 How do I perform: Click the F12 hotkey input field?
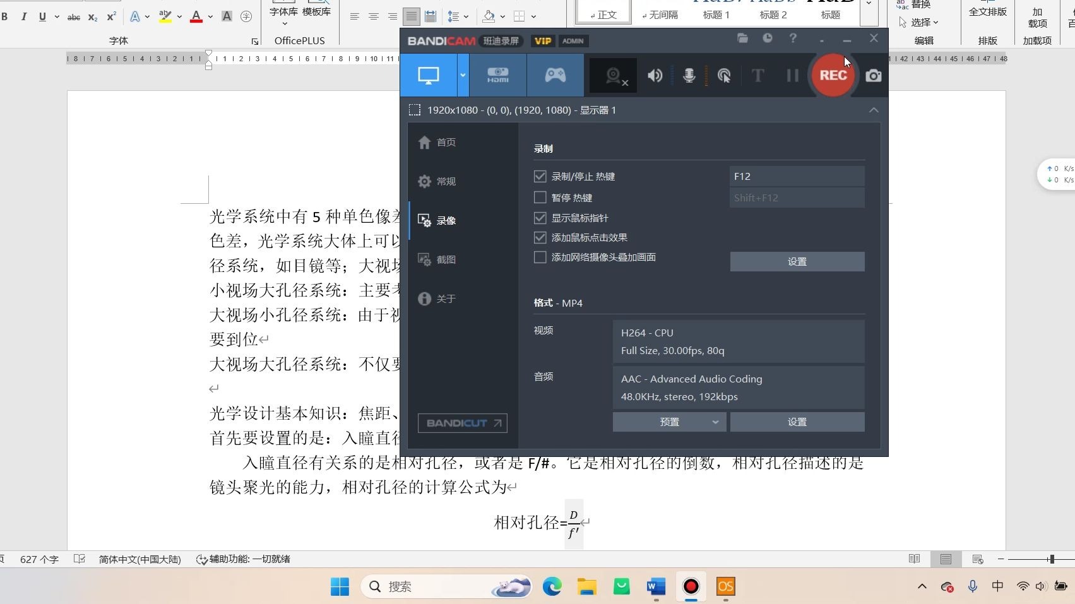(x=797, y=176)
